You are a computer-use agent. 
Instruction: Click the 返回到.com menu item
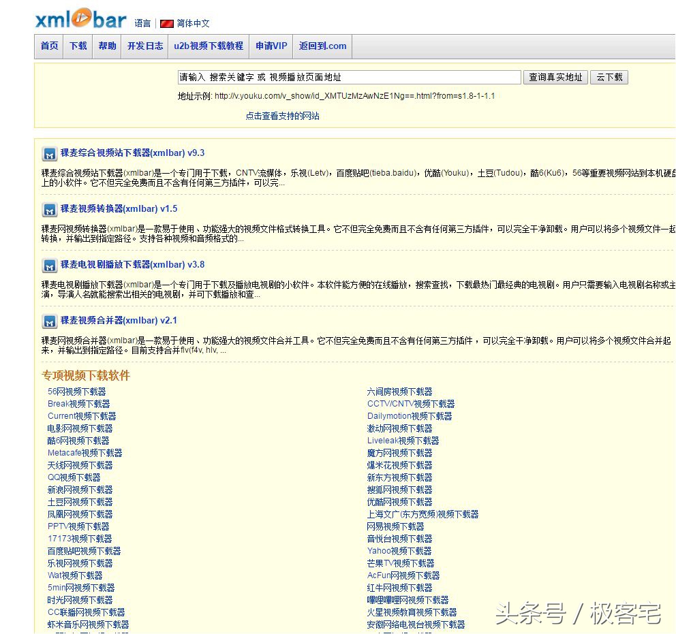[322, 46]
